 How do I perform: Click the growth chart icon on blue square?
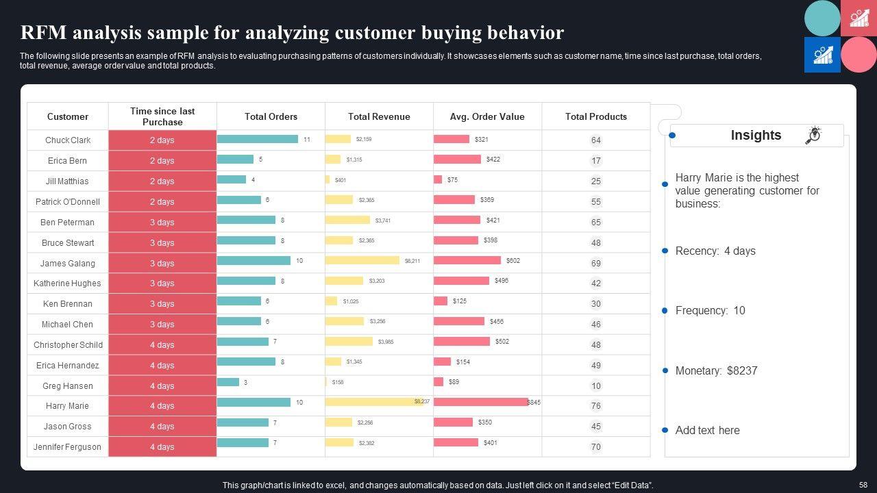(x=822, y=55)
